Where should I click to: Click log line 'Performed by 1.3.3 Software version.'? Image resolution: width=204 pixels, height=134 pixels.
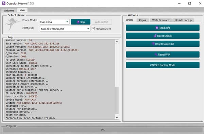coord(30,118)
